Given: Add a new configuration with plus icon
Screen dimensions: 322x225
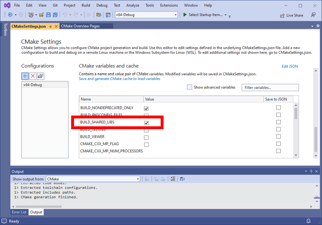Looking at the screenshot, I should point(25,76).
